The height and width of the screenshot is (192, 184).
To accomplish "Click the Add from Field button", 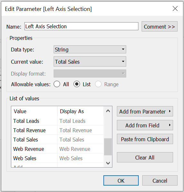I will [x=145, y=125].
